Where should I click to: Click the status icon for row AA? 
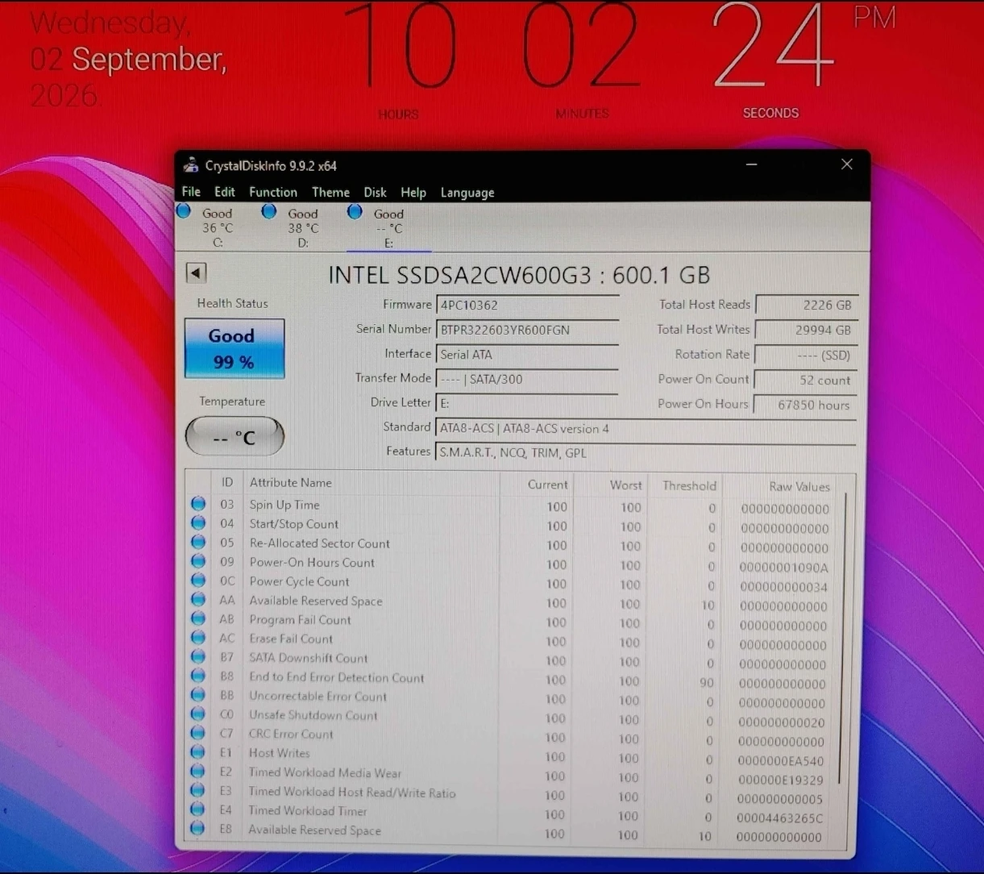pos(198,600)
